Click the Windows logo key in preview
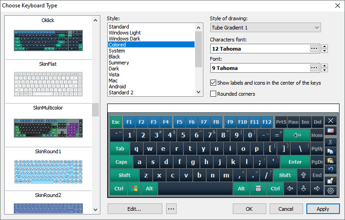 coord(134,189)
